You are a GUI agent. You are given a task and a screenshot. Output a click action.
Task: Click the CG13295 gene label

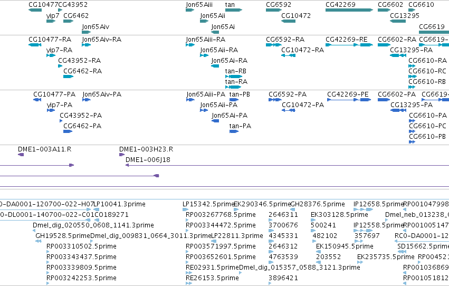405,16
